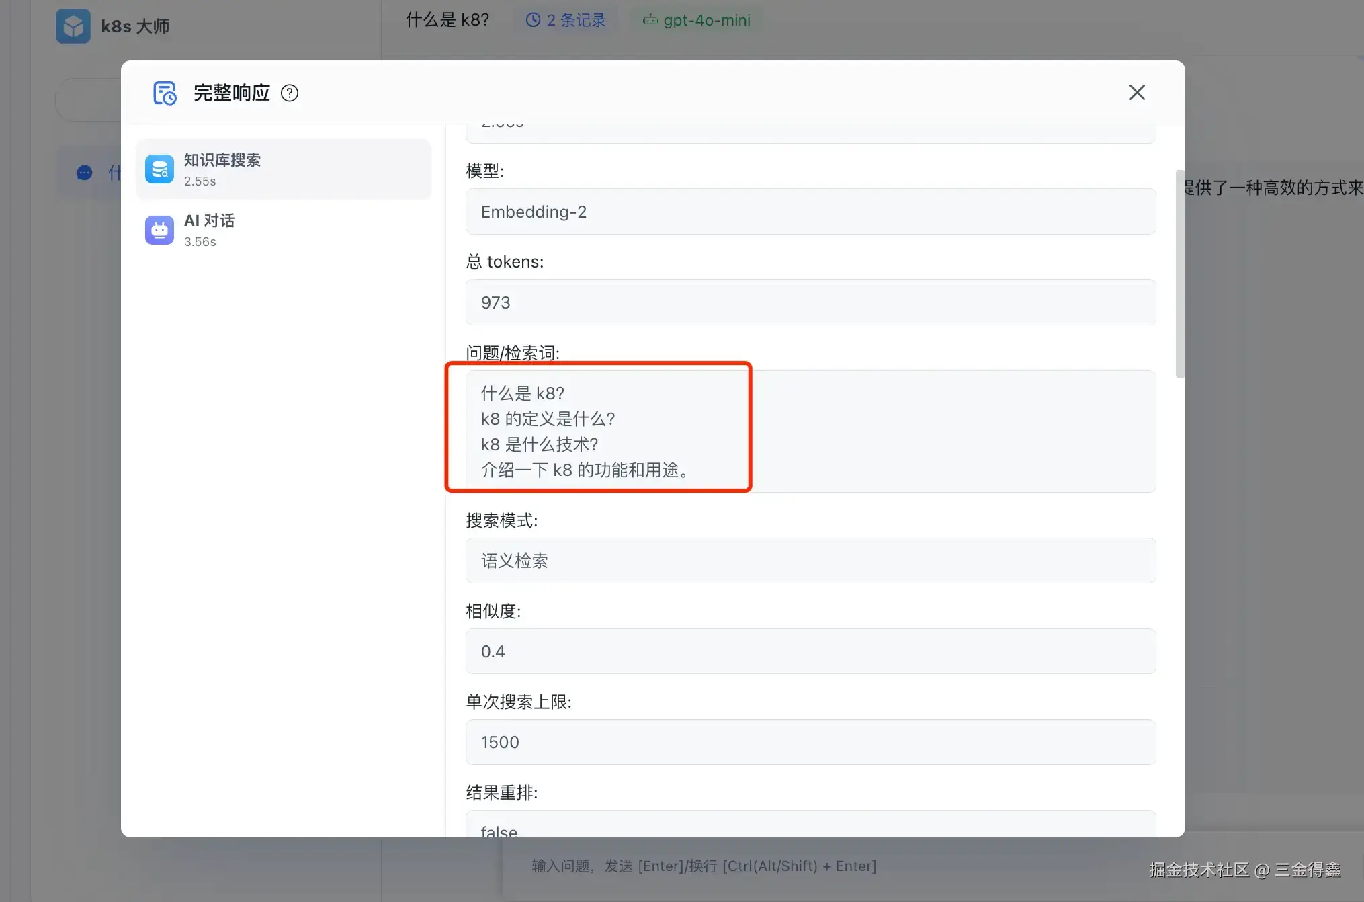Close the 完整响应 dialog
Screen dimensions: 1364x902
tap(1137, 92)
